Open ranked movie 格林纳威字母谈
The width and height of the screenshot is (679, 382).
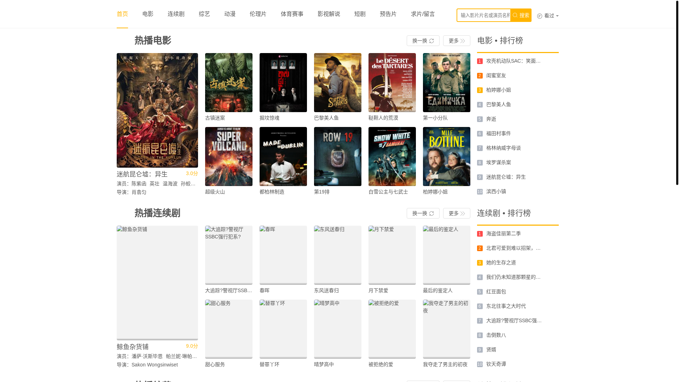[504, 148]
